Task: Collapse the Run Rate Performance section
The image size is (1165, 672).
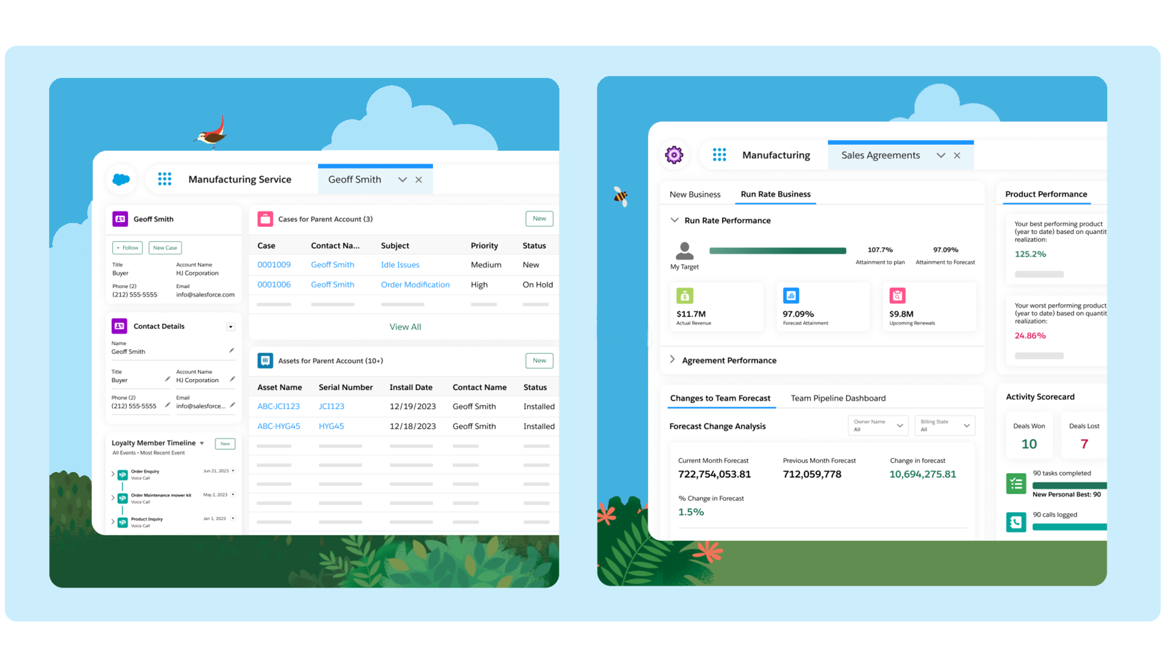Action: [674, 220]
